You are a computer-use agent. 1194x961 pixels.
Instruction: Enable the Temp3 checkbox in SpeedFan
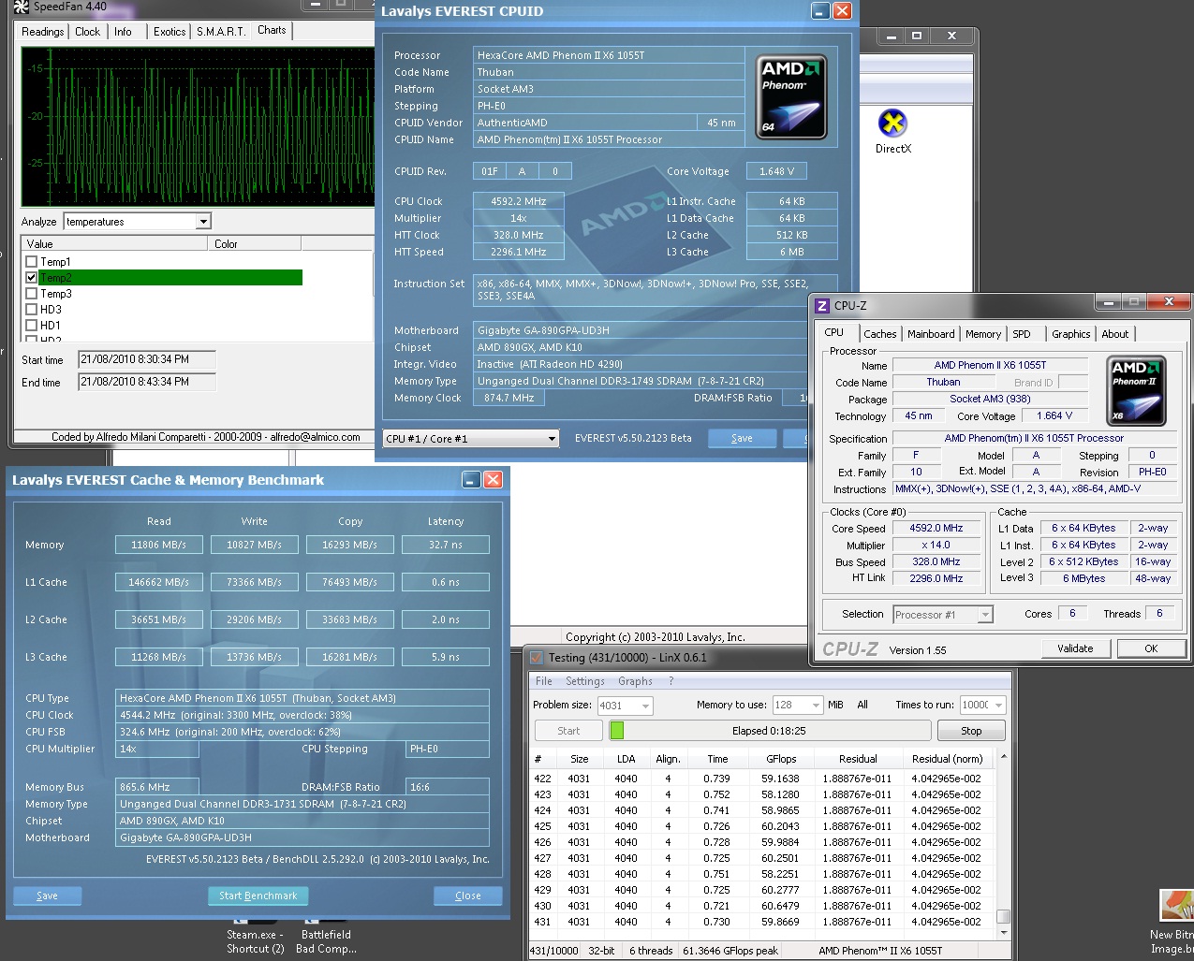[x=32, y=294]
